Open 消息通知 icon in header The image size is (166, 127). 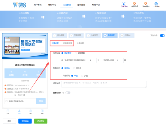pos(146,4)
